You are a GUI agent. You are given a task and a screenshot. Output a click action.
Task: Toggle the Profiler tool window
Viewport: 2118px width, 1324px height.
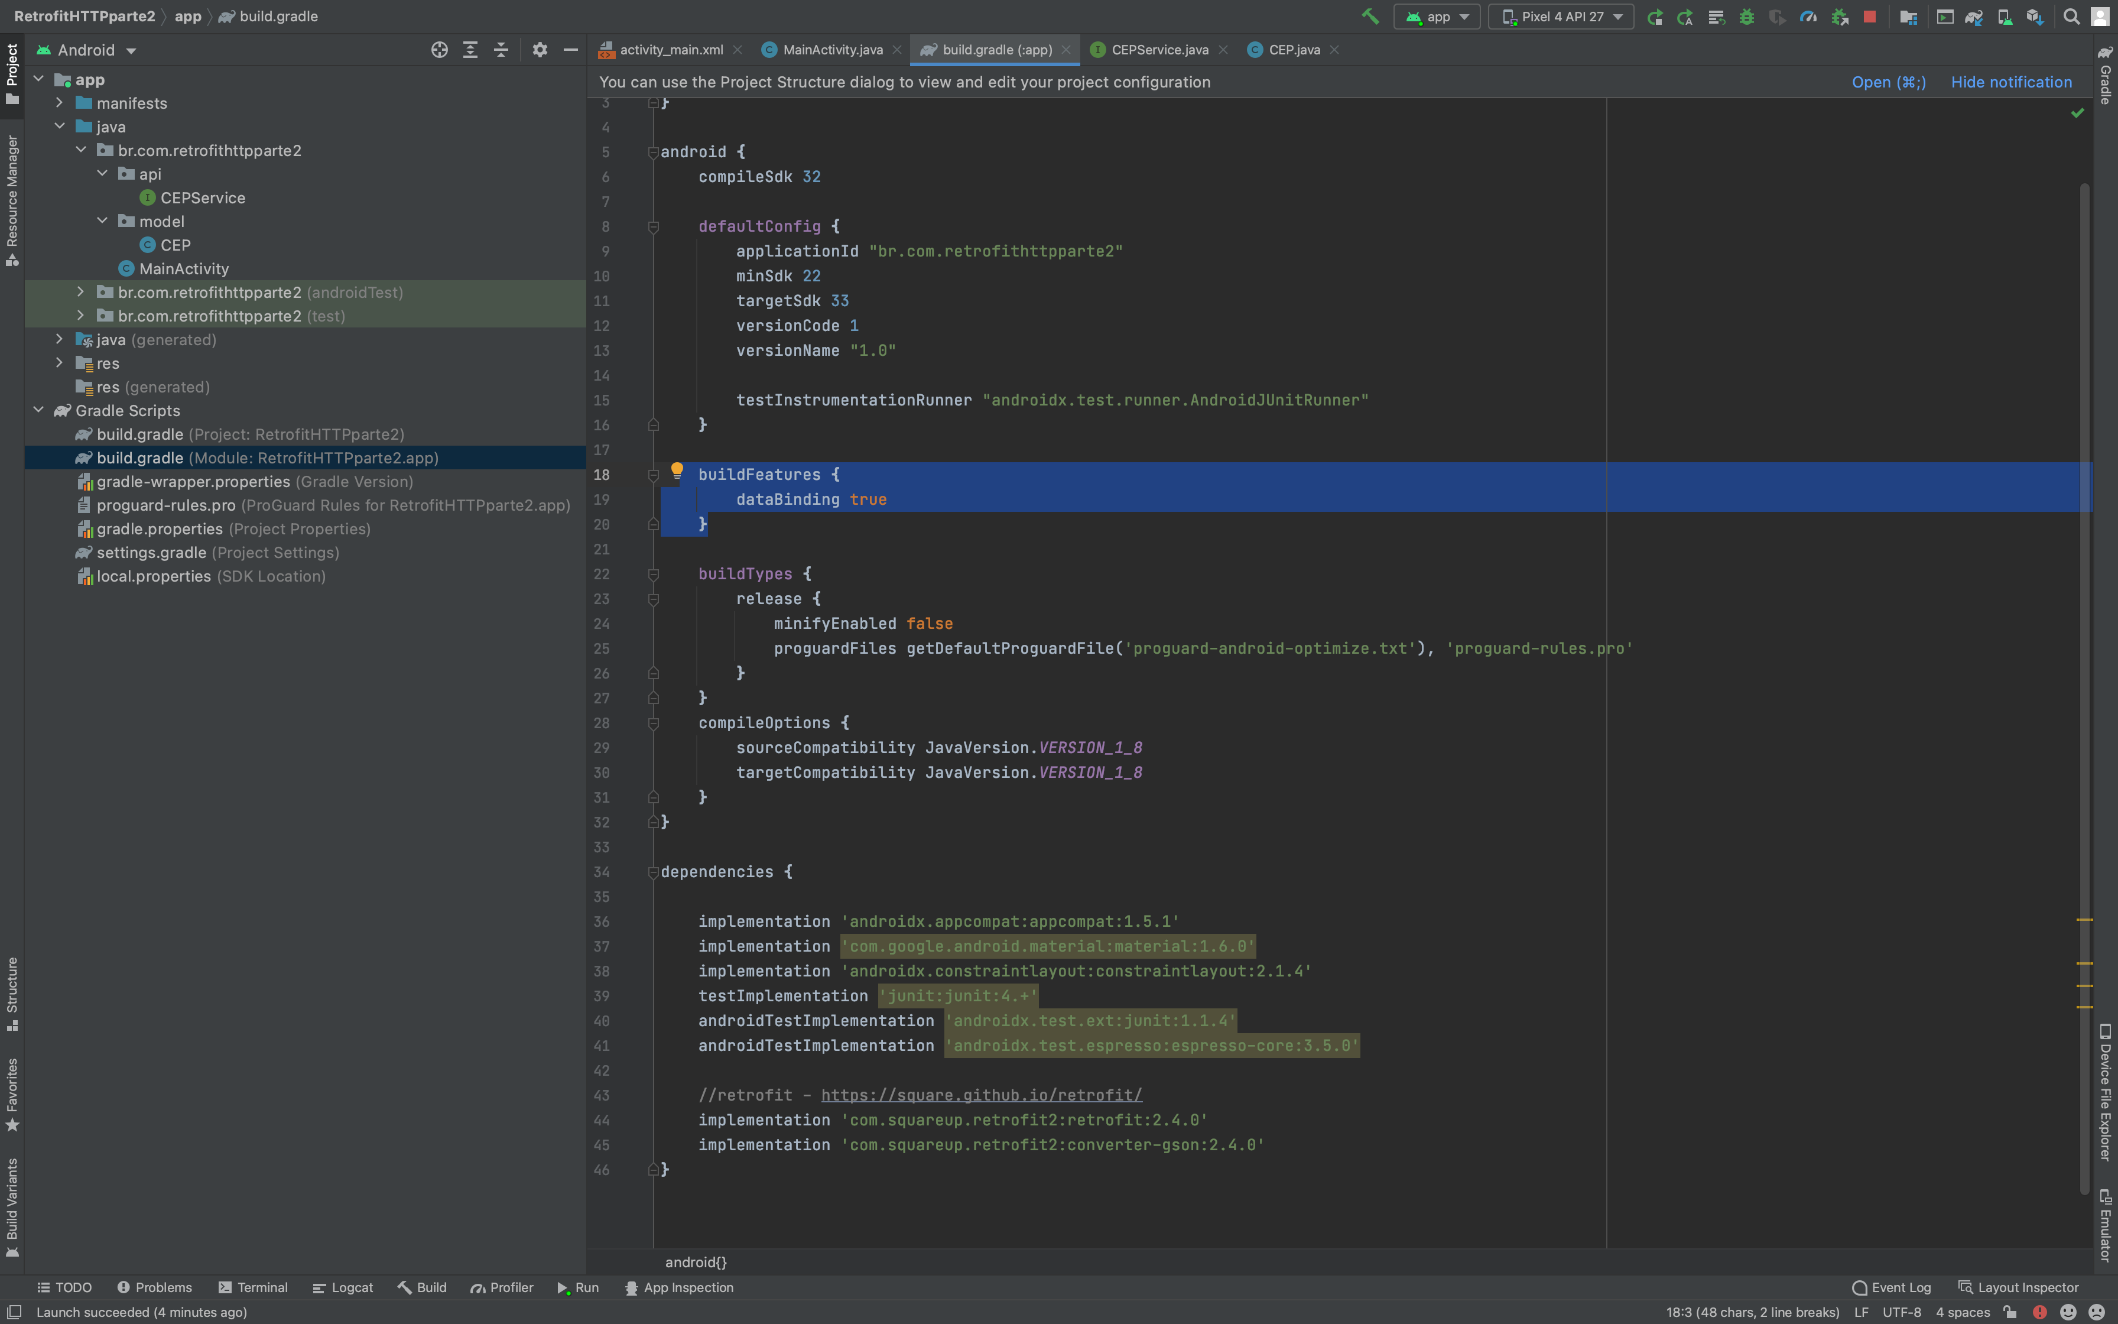tap(502, 1287)
